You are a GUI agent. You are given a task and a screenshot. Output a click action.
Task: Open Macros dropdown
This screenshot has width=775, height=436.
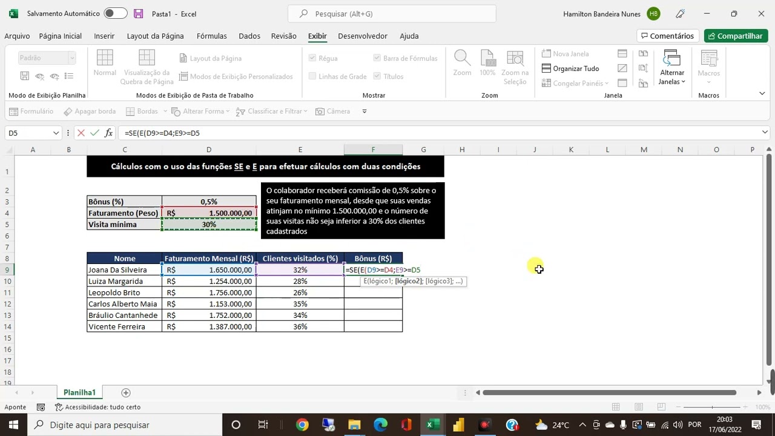(x=708, y=68)
